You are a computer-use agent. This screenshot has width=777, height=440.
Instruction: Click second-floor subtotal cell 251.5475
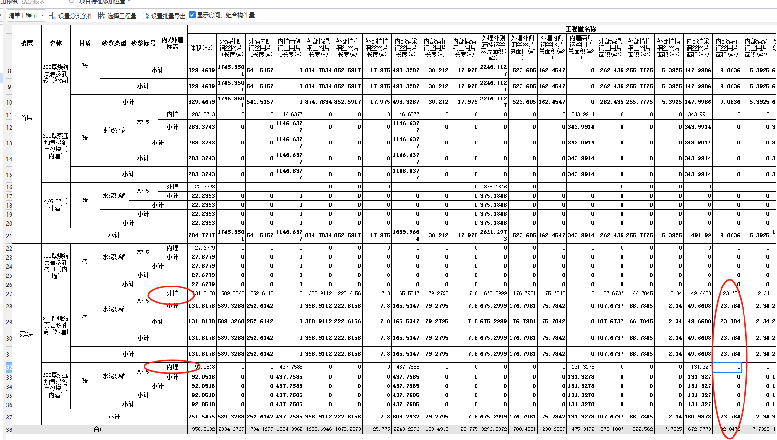(202, 417)
